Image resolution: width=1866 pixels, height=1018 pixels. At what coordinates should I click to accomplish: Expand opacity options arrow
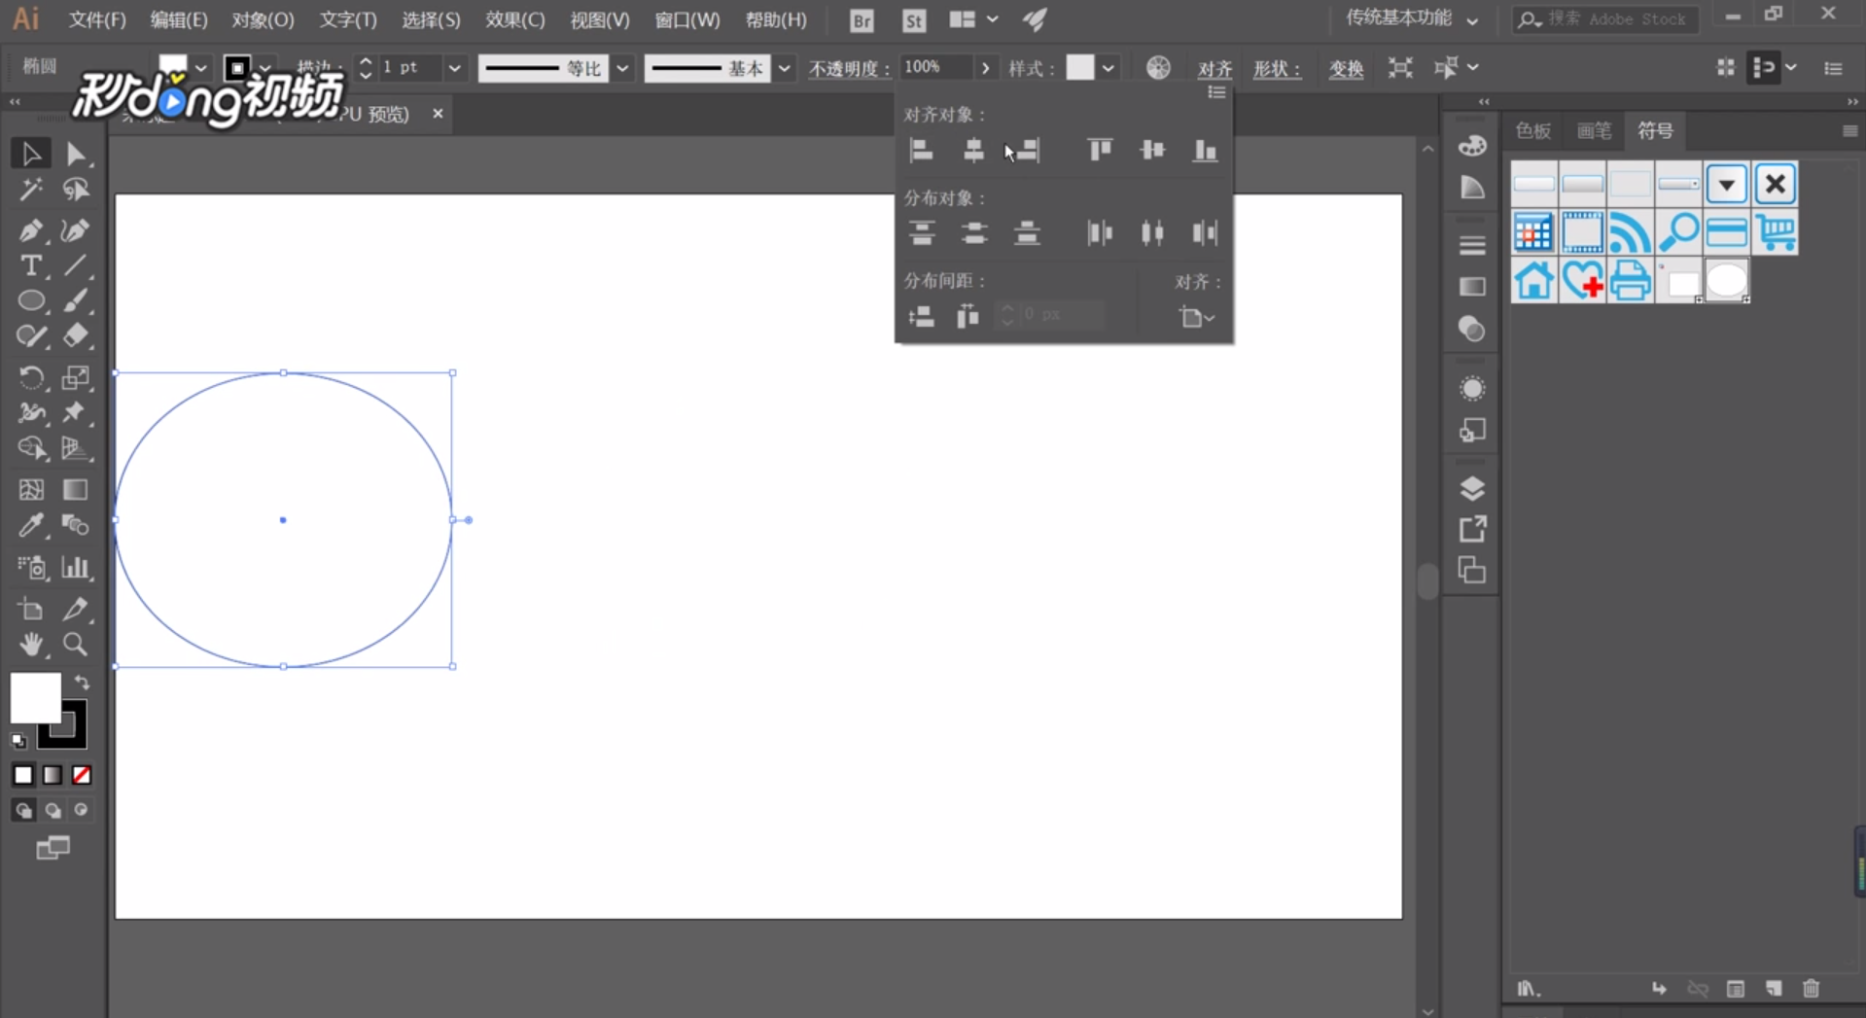(x=985, y=68)
